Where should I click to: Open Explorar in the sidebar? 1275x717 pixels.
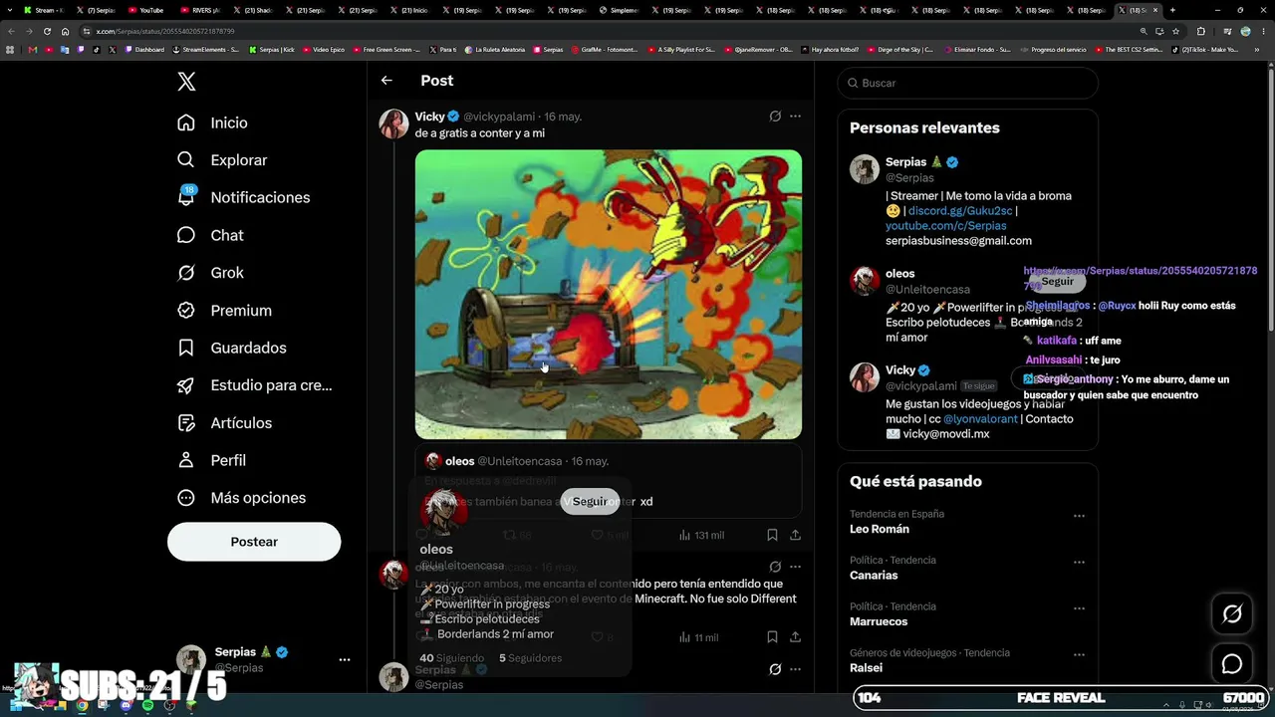coord(222,160)
